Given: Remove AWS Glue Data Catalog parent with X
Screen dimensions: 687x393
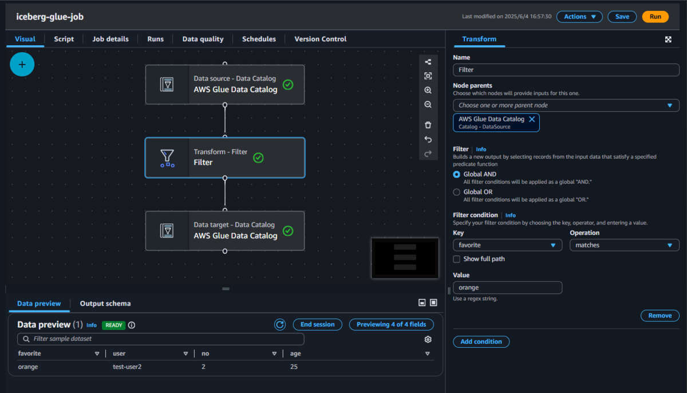Looking at the screenshot, I should (532, 119).
